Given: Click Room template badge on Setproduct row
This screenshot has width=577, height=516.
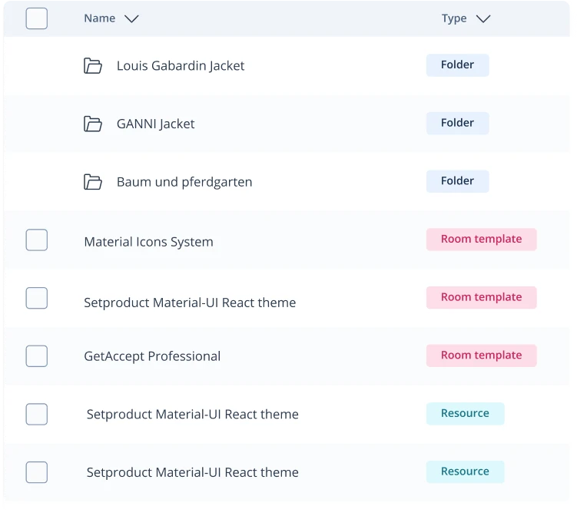Looking at the screenshot, I should click(482, 297).
